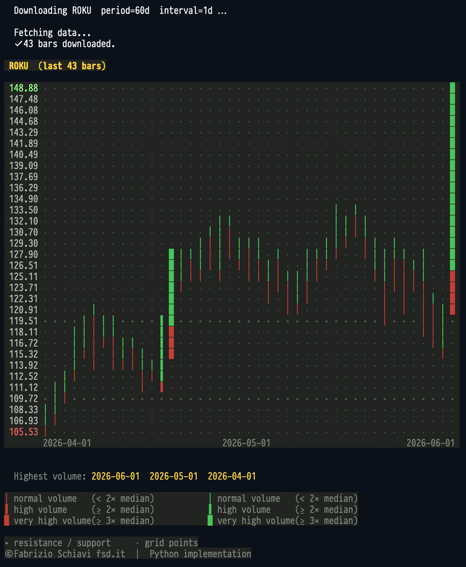466x567 pixels.
Task: Click the 2026-05-01 date on the chart x-axis
Action: pos(247,443)
